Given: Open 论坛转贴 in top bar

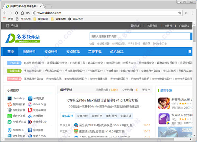Looking at the screenshot, I should (x=184, y=26).
